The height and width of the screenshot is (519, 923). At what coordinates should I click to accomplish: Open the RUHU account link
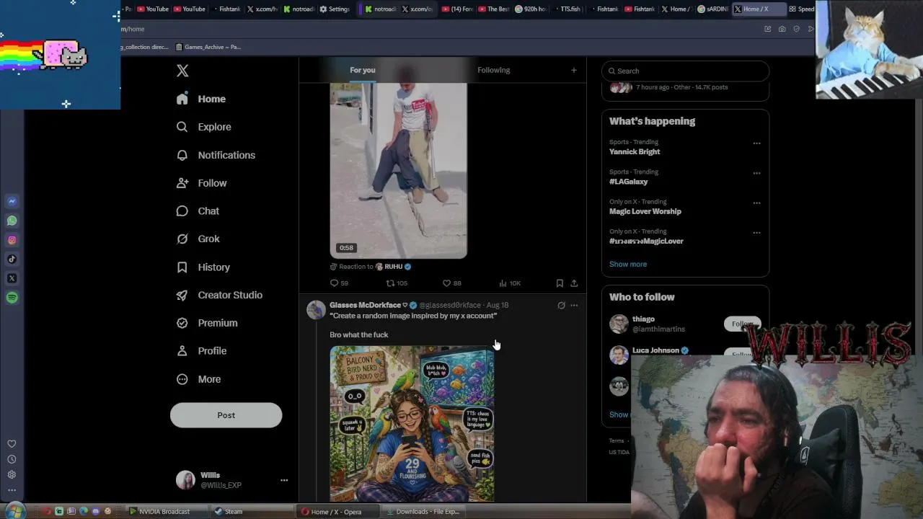pos(393,267)
